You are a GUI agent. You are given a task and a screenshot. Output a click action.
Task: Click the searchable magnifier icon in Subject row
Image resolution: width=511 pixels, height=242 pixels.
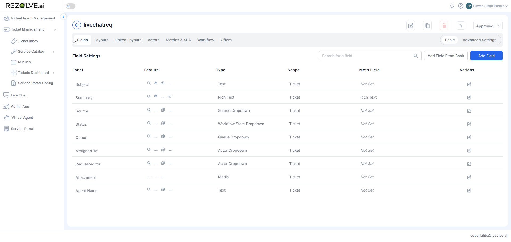pos(149,83)
